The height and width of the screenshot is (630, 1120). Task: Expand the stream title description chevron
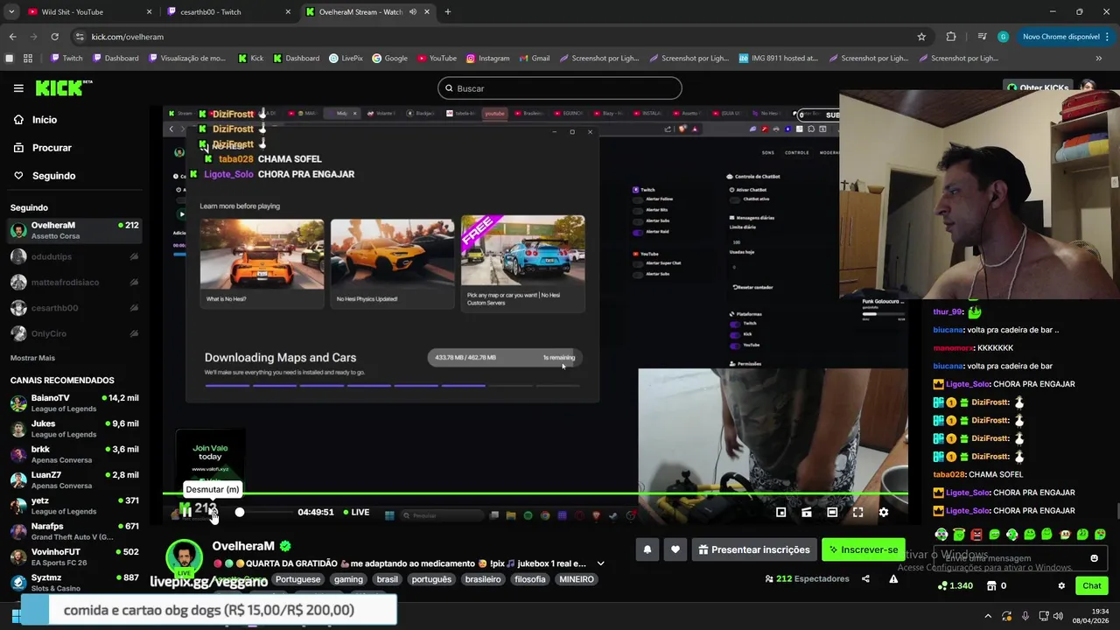coord(600,563)
